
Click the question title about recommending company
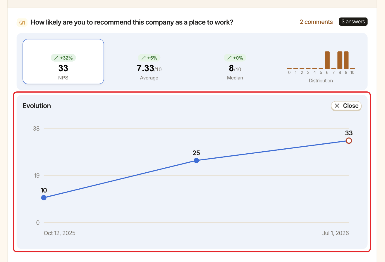click(x=132, y=22)
